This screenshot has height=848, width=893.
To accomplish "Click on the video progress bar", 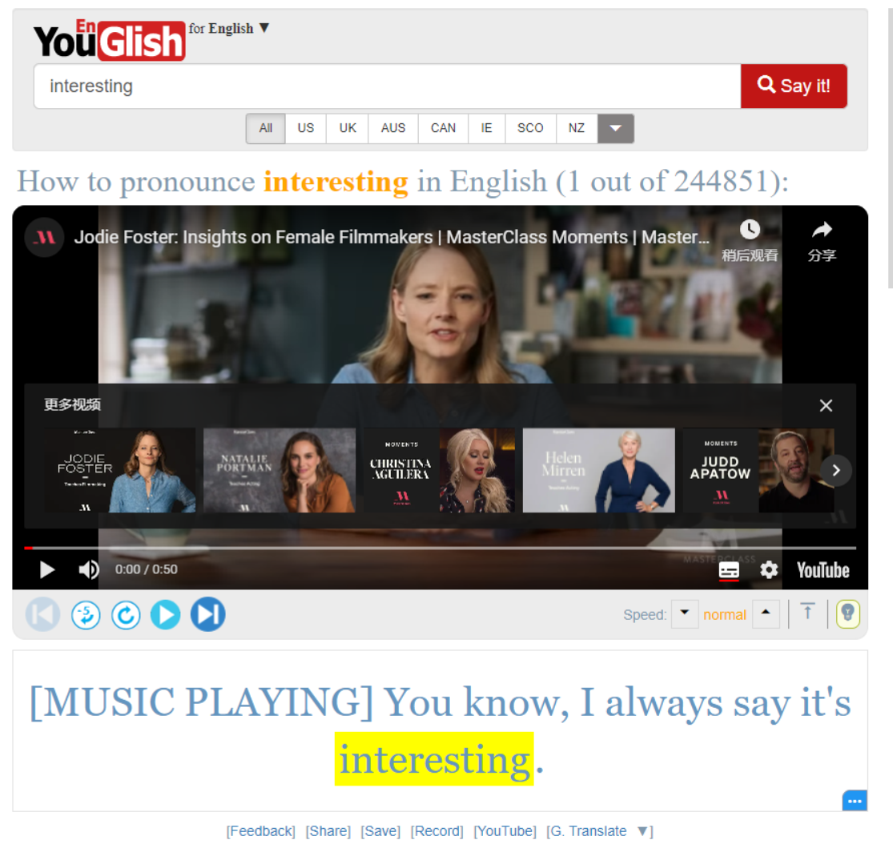I will [440, 548].
